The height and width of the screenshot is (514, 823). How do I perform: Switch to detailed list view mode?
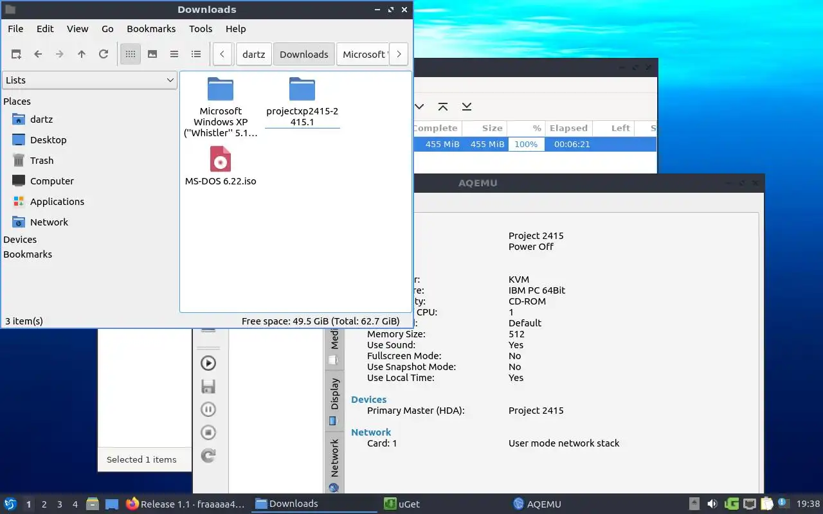tap(196, 55)
